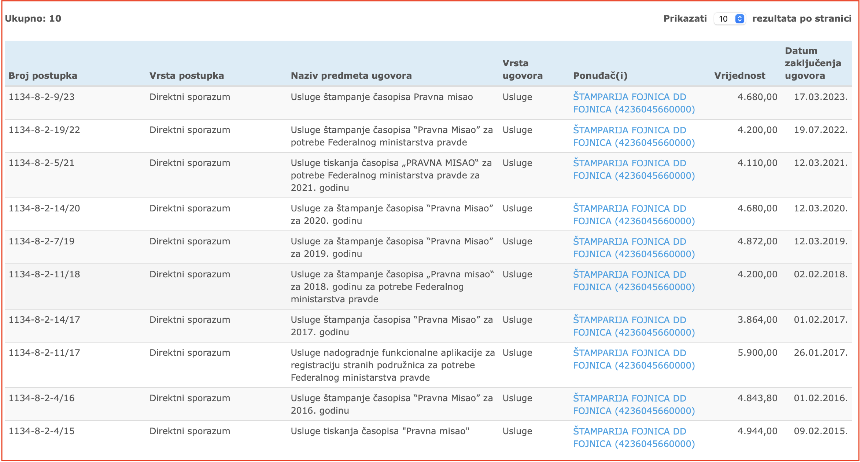Click Vrsta ugovora column header
860x462 pixels.
pyautogui.click(x=523, y=70)
